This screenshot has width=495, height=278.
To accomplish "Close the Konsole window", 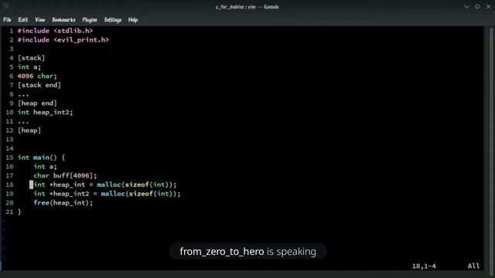I will (488, 7).
